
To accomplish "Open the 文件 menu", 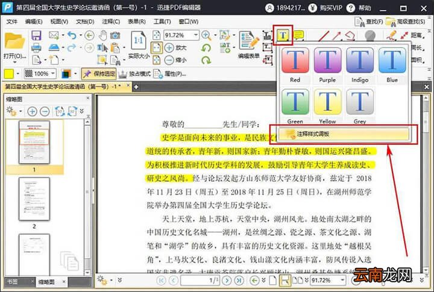I will coord(11,22).
